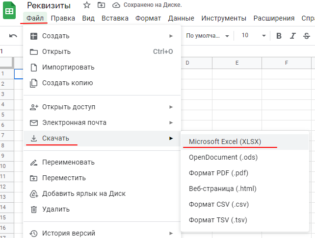The width and height of the screenshot is (315, 238).
Task: Open the font size 10 dropdown
Action: [x=253, y=36]
